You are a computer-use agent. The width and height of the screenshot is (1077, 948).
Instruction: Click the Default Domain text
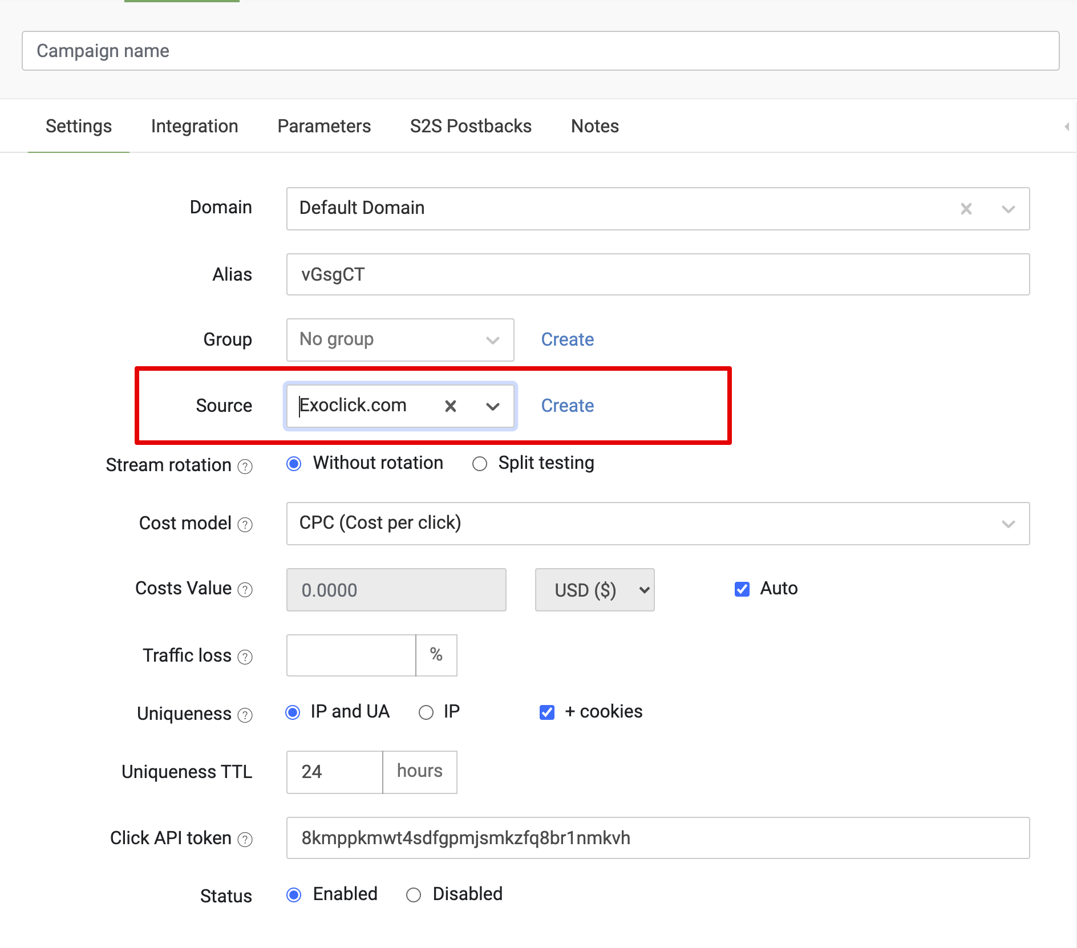pyautogui.click(x=362, y=208)
